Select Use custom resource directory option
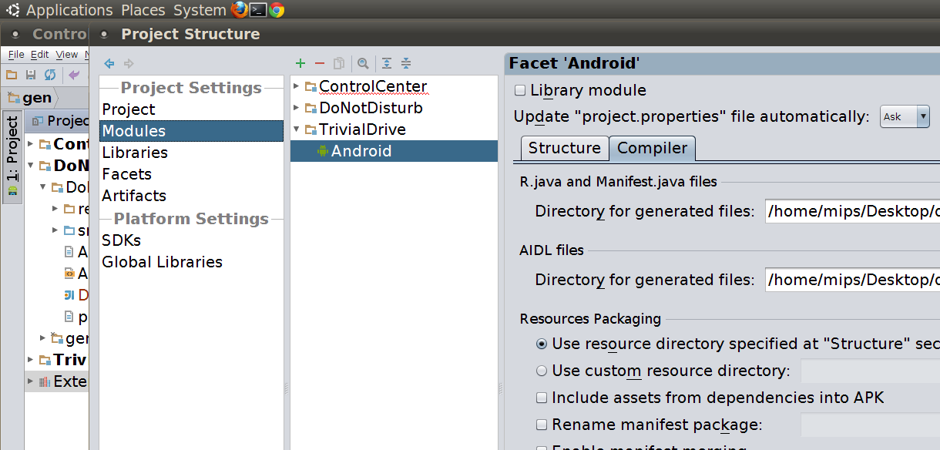The image size is (940, 450). [x=542, y=371]
